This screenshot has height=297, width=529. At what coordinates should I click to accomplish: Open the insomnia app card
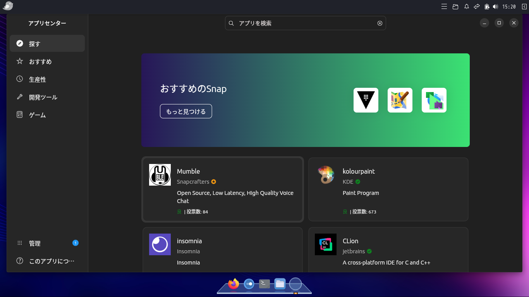223,250
